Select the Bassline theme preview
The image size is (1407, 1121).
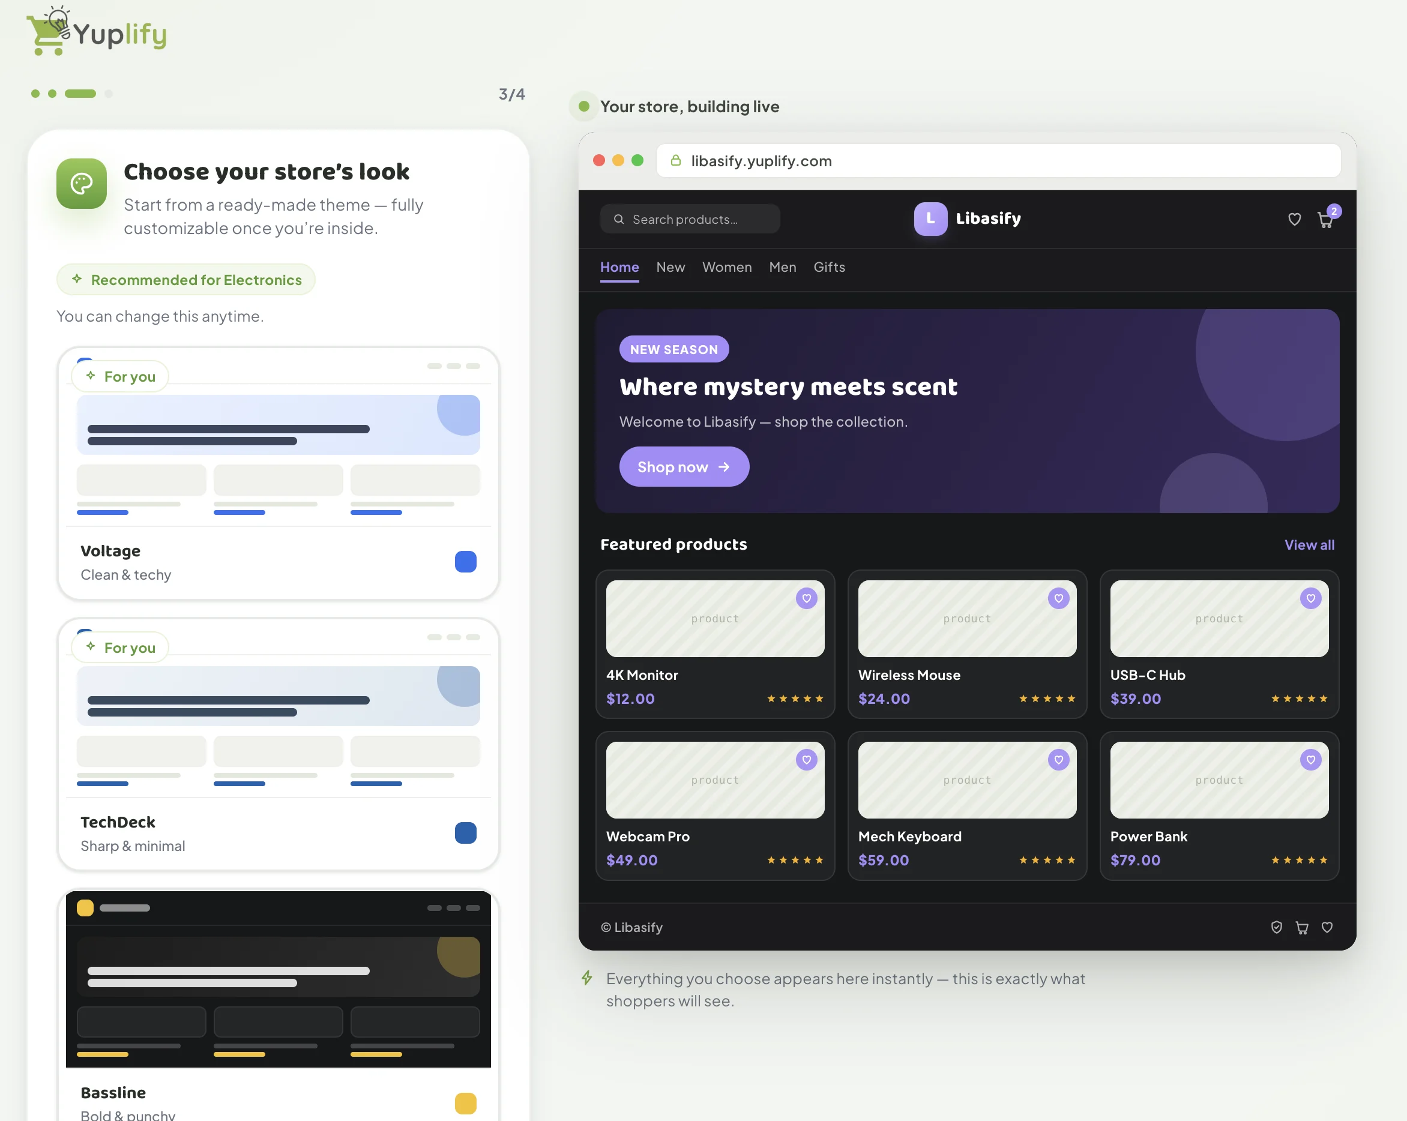pyautogui.click(x=278, y=979)
